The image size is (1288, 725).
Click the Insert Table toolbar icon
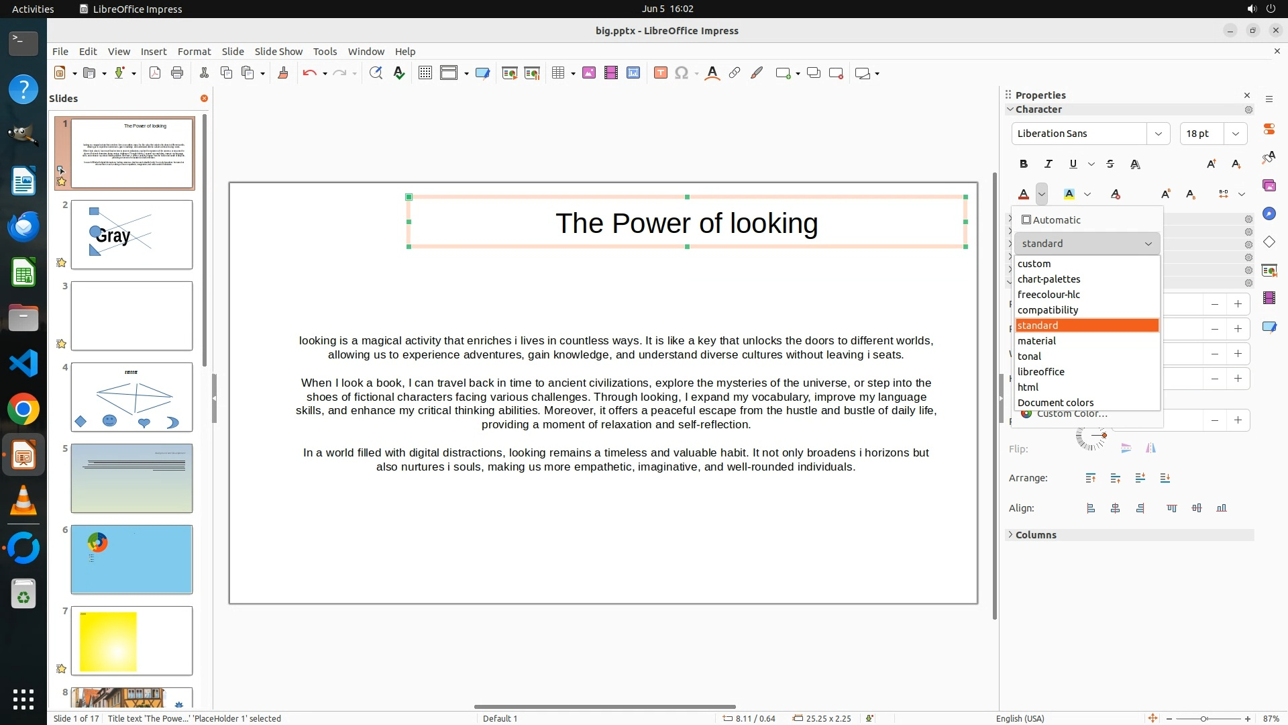point(557,73)
